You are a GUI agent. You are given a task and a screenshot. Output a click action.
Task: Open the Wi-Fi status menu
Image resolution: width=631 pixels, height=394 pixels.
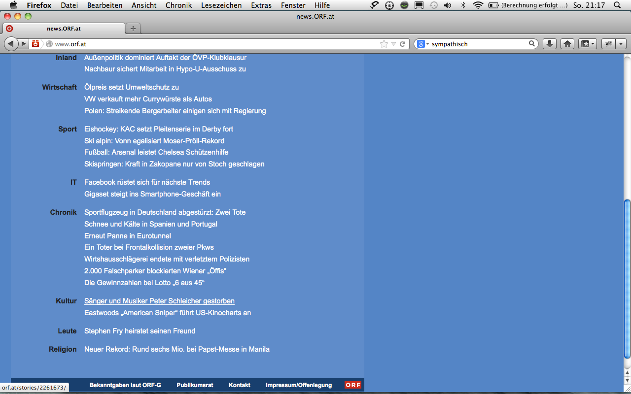(478, 5)
